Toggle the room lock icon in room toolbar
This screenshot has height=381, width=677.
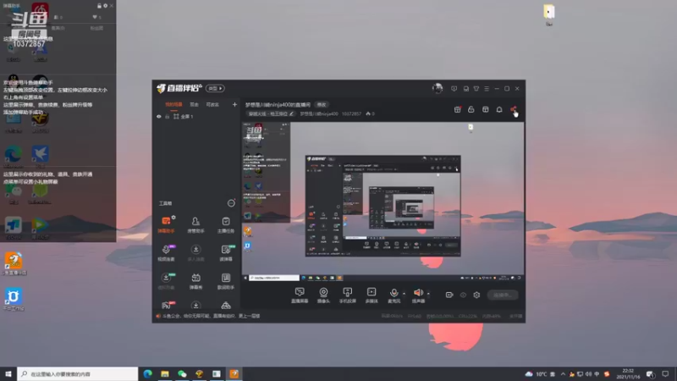click(471, 110)
